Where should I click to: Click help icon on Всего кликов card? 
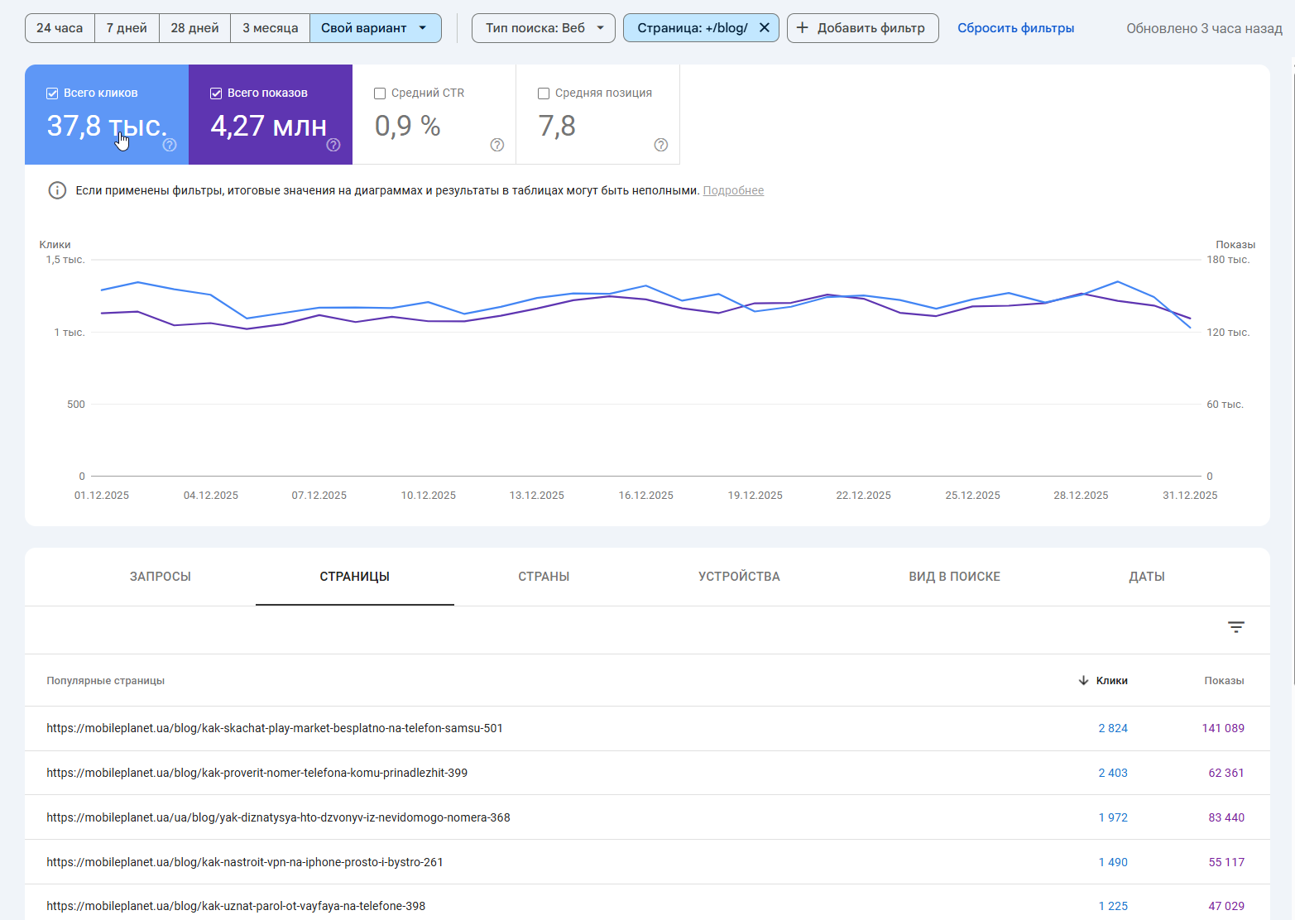pos(170,145)
